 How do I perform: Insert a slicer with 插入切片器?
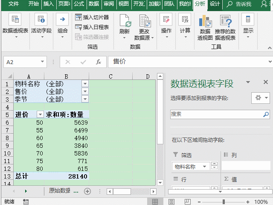point(92,17)
